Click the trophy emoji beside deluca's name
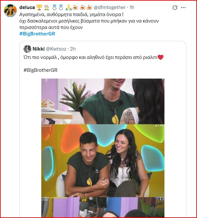Image resolution: width=197 pixels, height=218 pixels. point(40,7)
